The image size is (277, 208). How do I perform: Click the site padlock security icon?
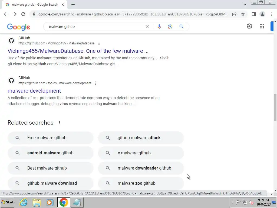click(34, 14)
